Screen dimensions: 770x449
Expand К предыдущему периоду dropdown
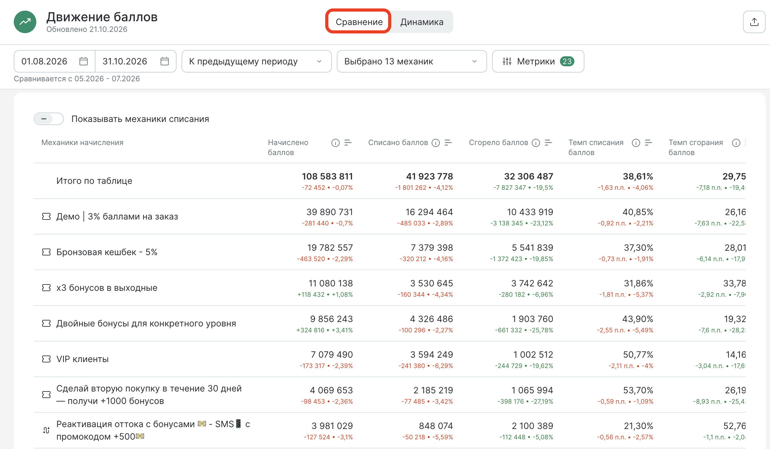pyautogui.click(x=256, y=61)
